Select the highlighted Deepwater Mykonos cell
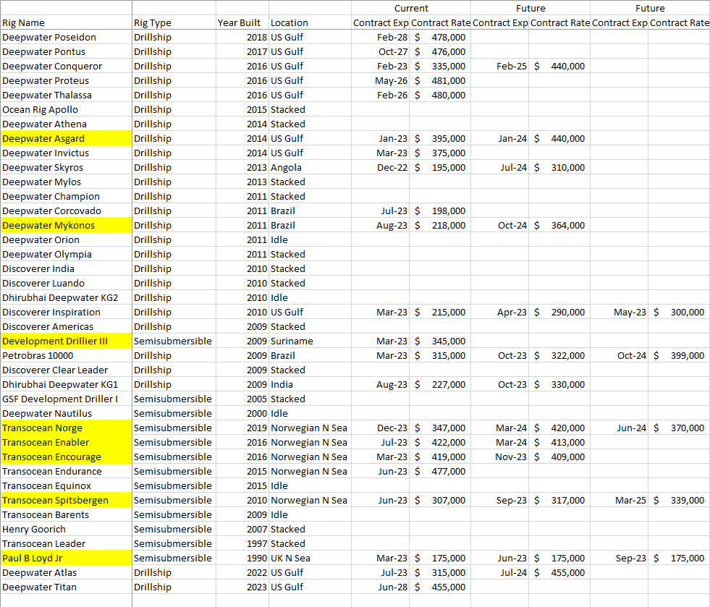 66,226
